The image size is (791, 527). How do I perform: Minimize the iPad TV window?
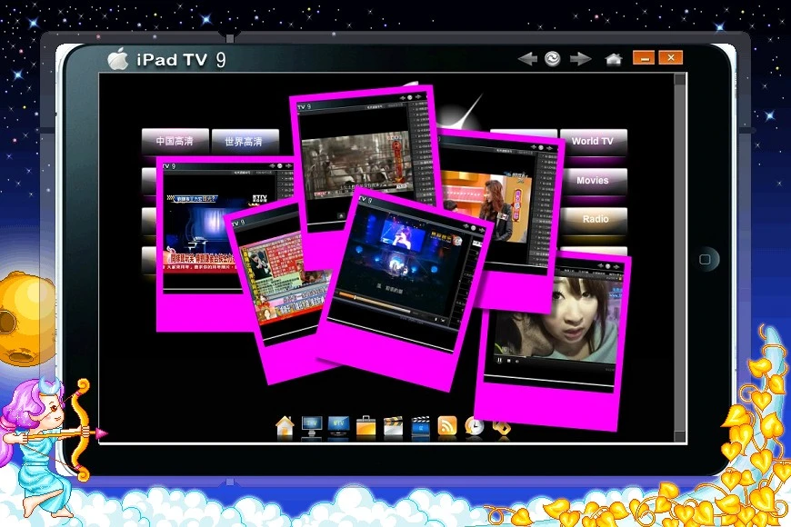[644, 58]
